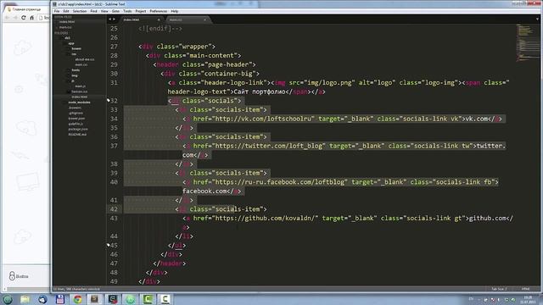Open the Selection menu

(80, 11)
